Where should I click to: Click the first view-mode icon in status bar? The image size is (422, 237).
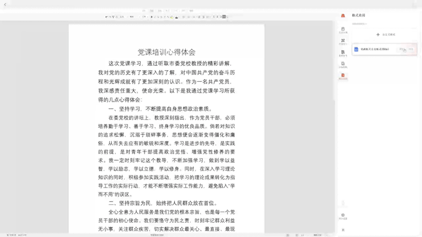tap(288, 235)
